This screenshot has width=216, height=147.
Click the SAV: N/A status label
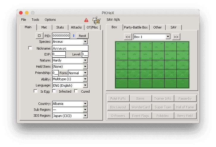point(113,20)
